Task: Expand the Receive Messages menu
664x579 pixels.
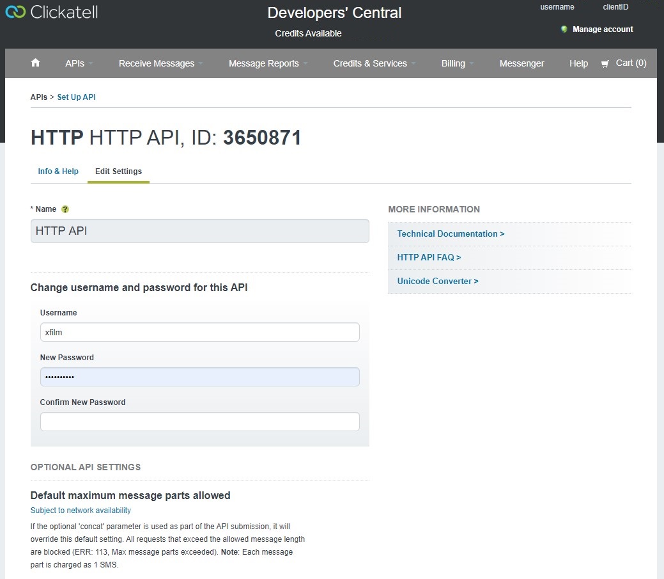Action: coord(160,63)
